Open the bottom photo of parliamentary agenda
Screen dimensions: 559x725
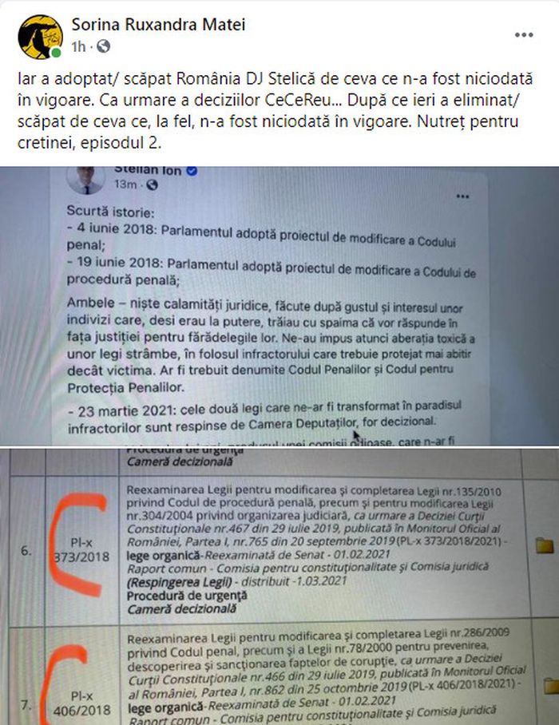[279, 586]
